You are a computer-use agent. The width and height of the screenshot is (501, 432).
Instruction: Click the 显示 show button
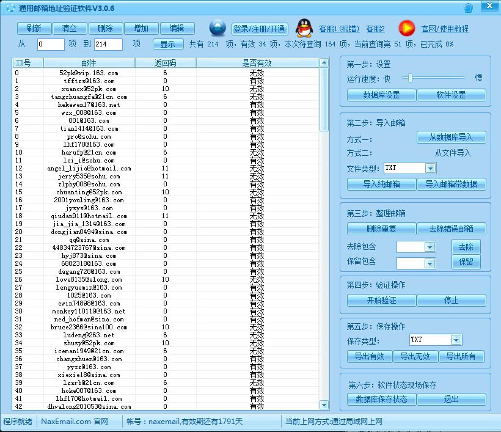click(x=168, y=44)
